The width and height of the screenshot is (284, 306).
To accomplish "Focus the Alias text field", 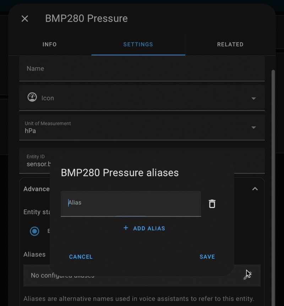I will [131, 203].
